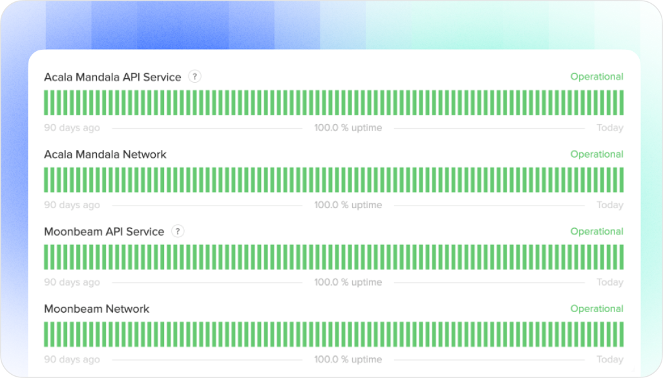The image size is (663, 378).
Task: Click Operational status for Moonbeam Network
Action: (596, 309)
